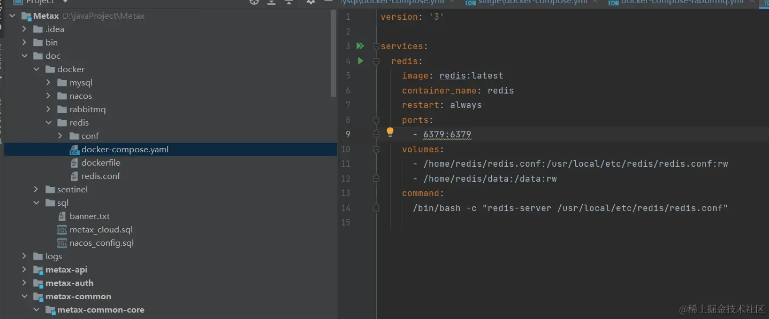Screen dimensions: 769x319
Task: Click the project tree vertical scrollbar
Action: [333, 53]
